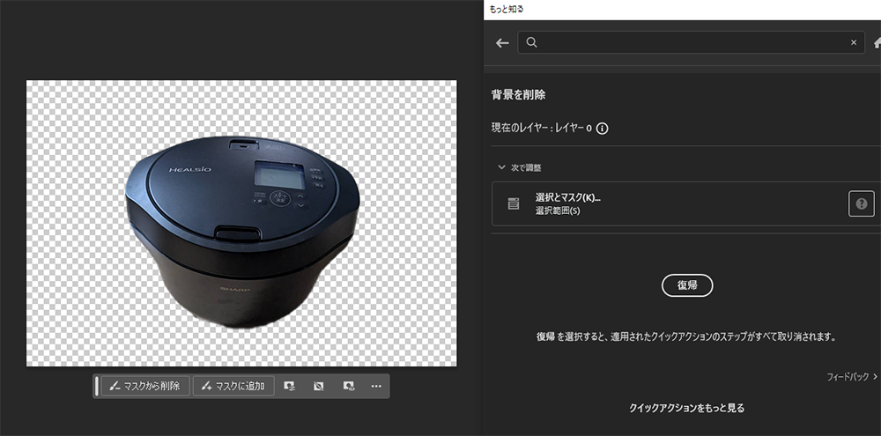The height and width of the screenshot is (436, 881).
Task: Click the mask options icon with gear
Action: 348,386
